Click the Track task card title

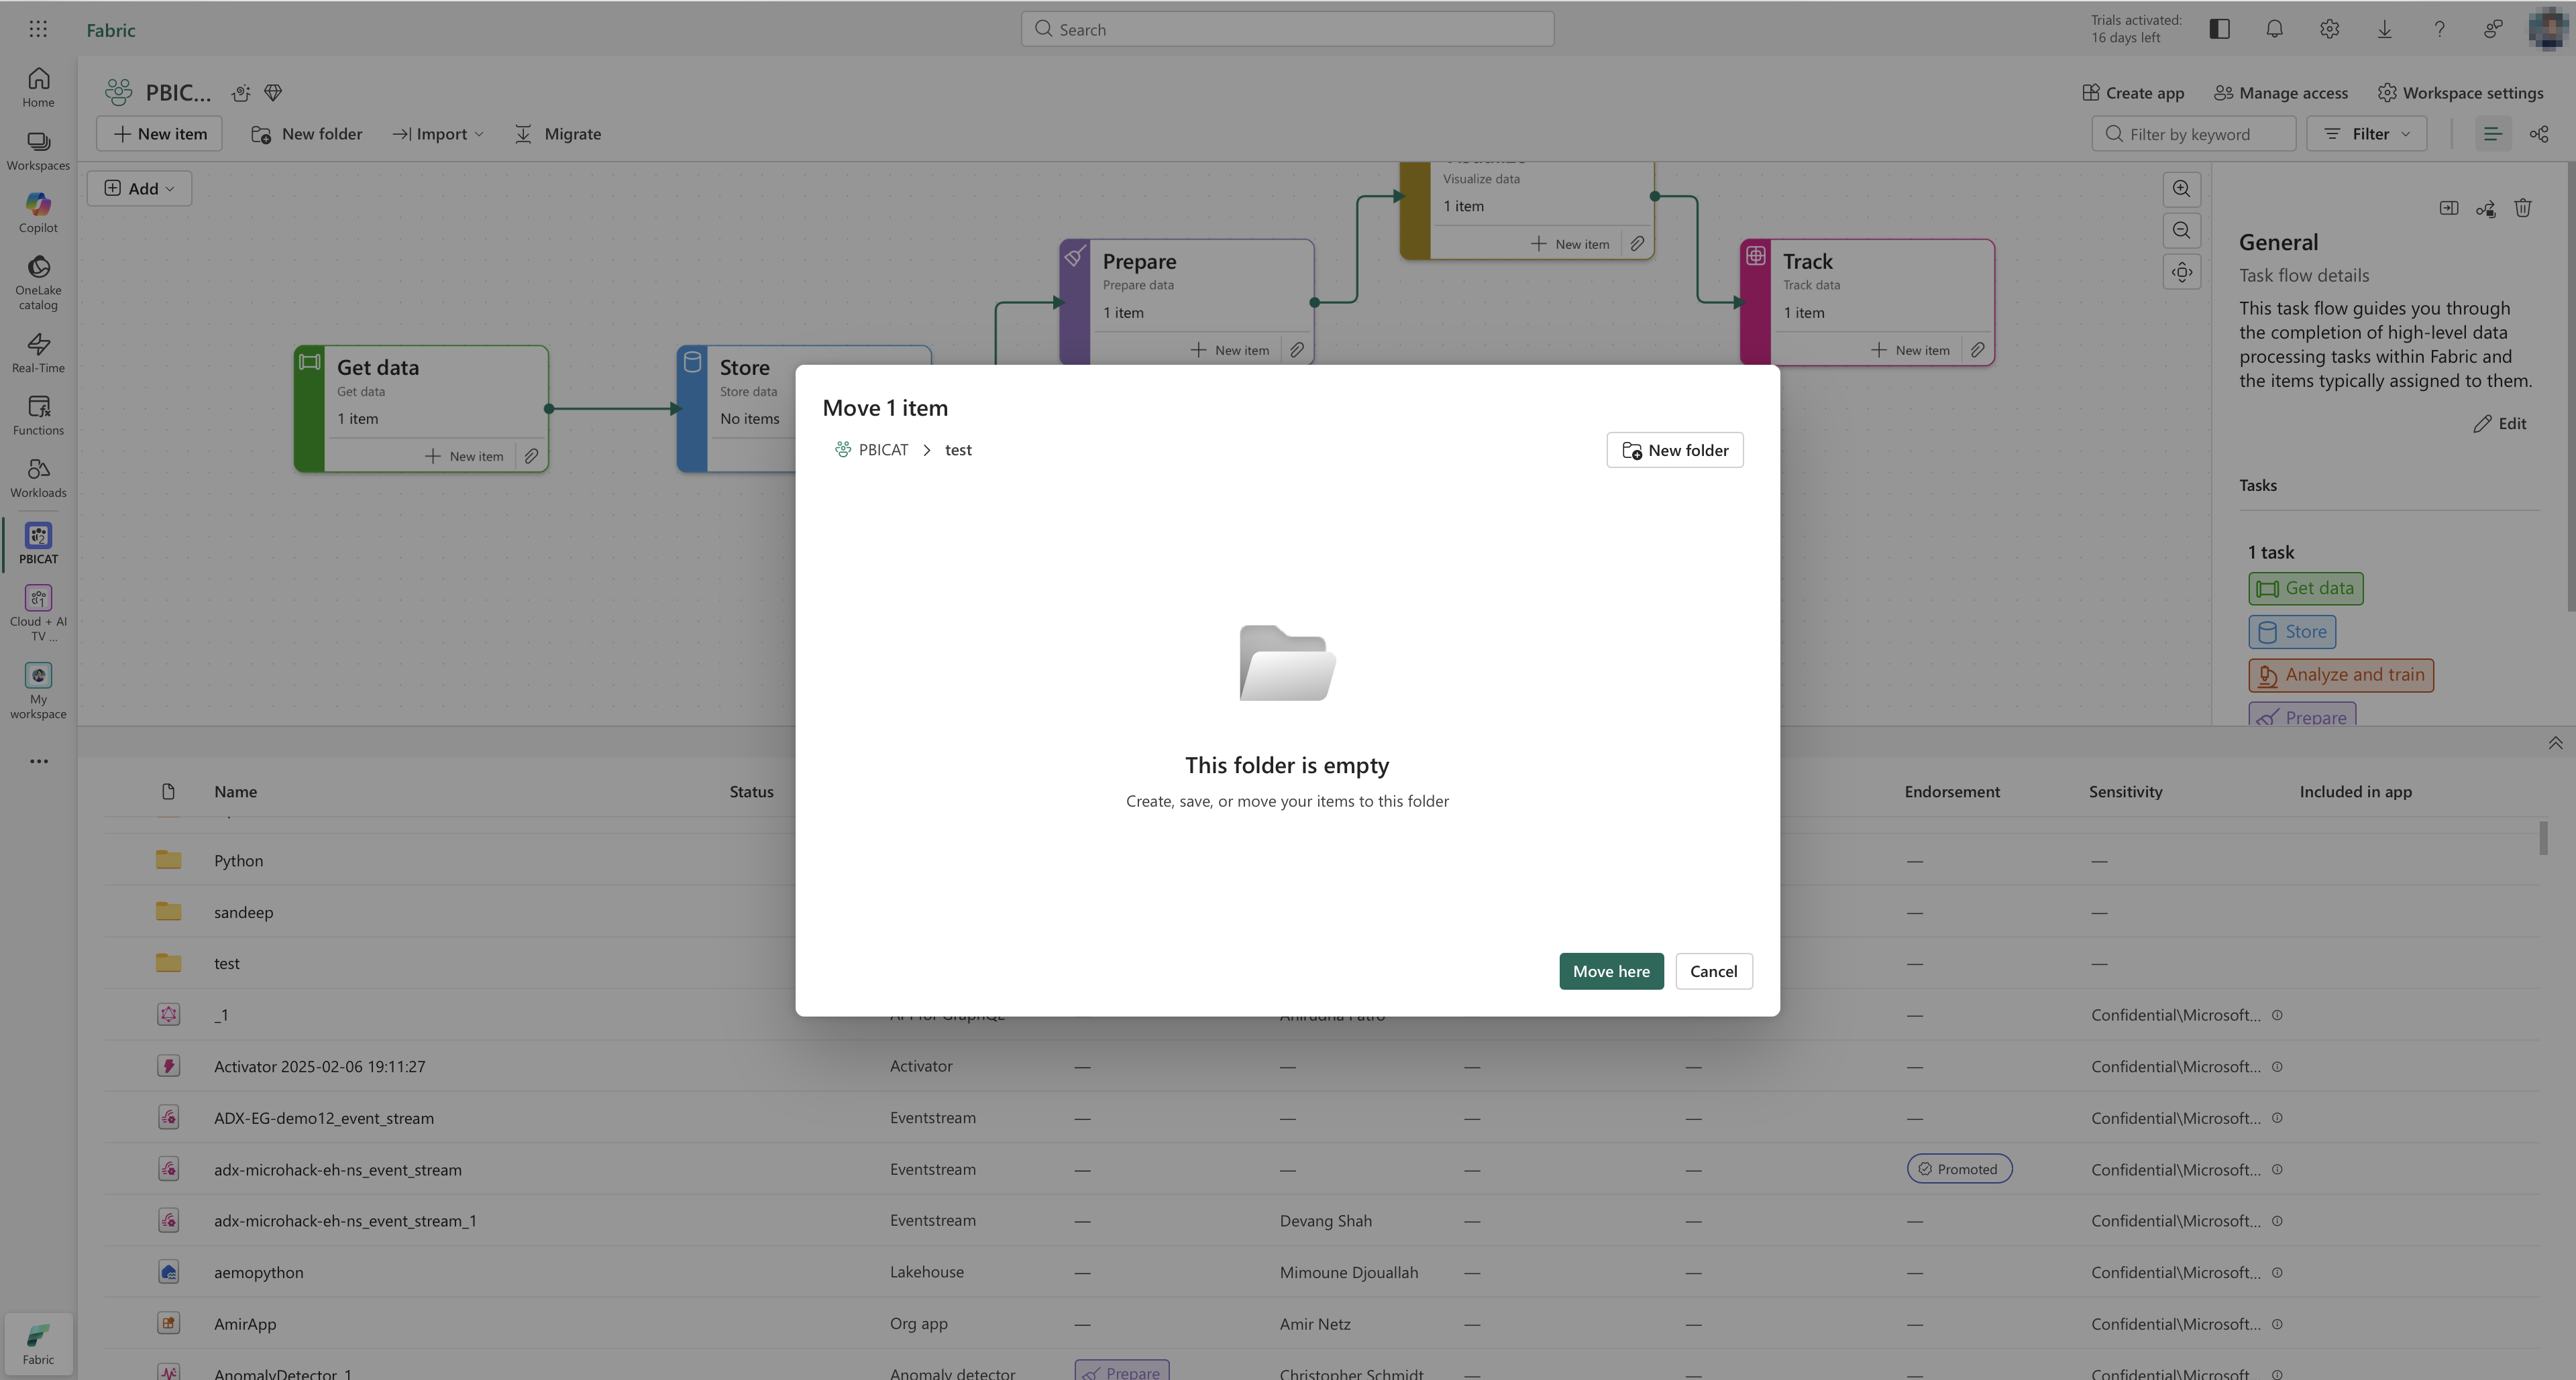pos(1807,262)
